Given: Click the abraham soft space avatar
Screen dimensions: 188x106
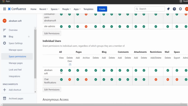Looking at the screenshot, I should click(5, 21).
